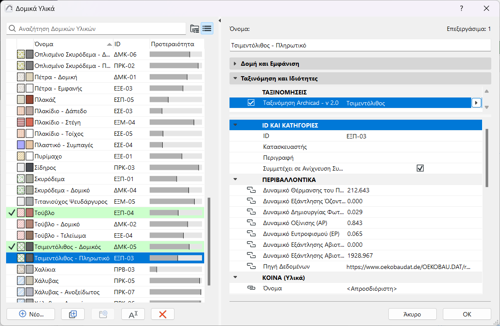Click hatch icon of Χάλυβας row
Screen dimensions: 500x326
pos(21,281)
